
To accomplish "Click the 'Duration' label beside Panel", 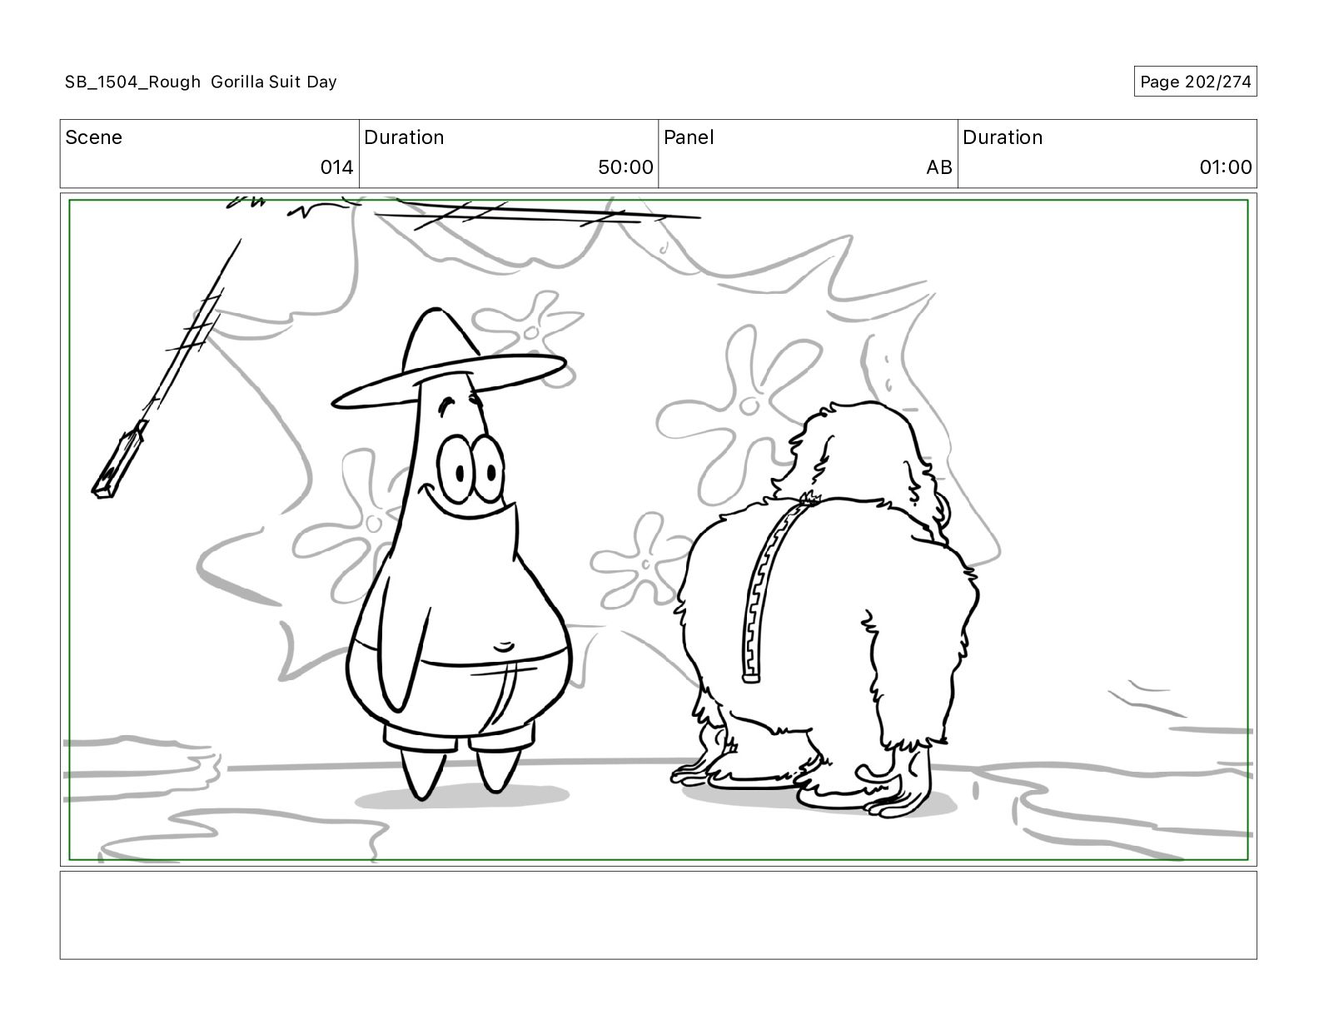I will coord(1003,137).
